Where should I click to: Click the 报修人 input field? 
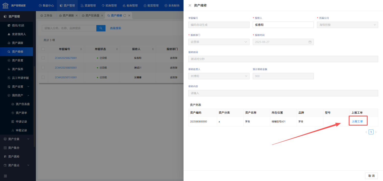click(x=283, y=25)
